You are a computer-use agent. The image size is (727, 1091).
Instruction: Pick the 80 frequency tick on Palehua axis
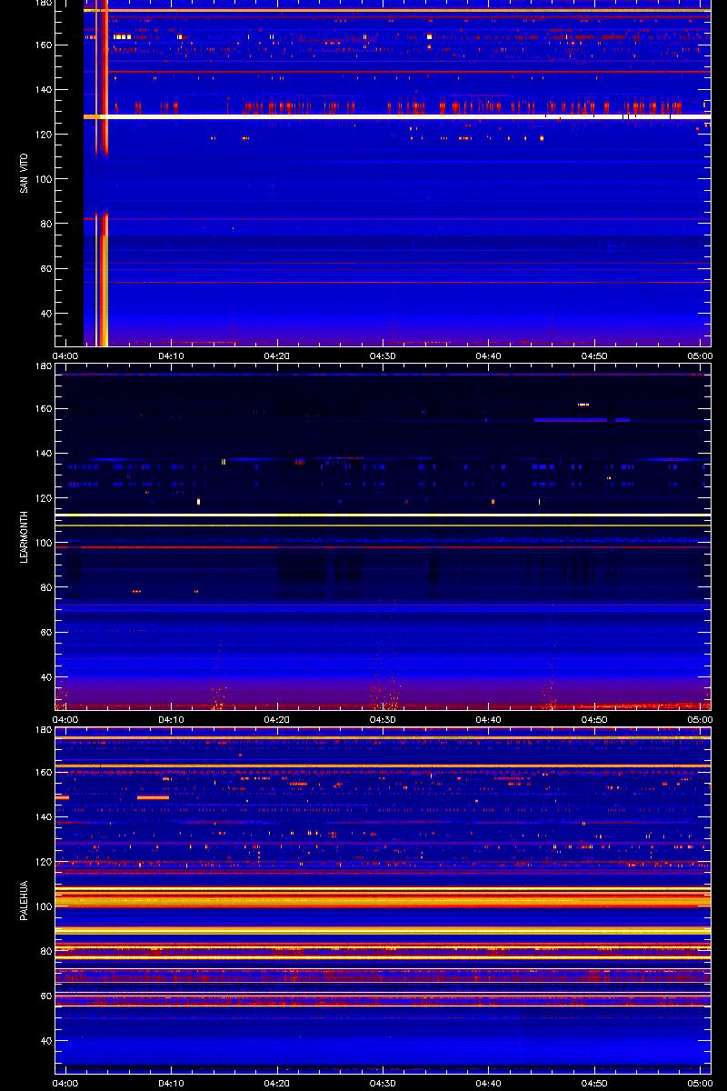45,951
